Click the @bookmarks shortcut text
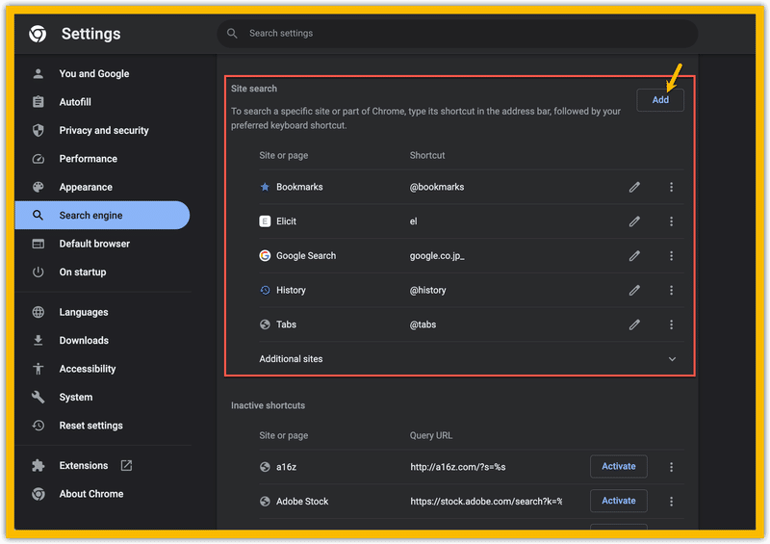Image resolution: width=770 pixels, height=544 pixels. click(437, 187)
